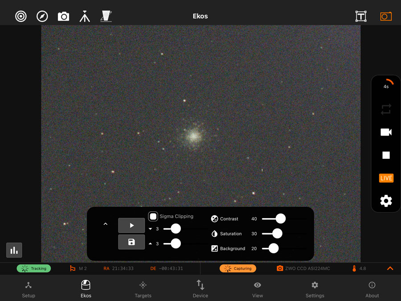
Task: Click the Contrast icon
Action: click(214, 219)
